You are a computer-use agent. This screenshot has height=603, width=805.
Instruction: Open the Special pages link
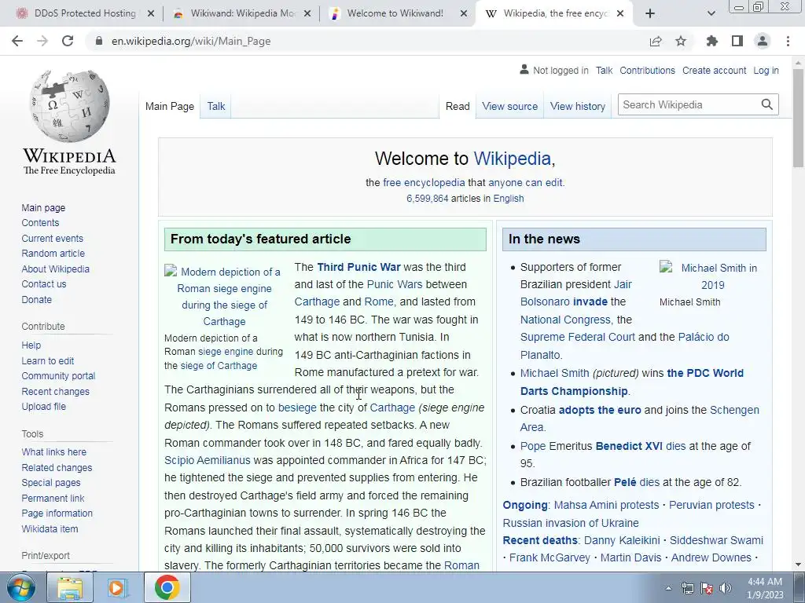(51, 483)
